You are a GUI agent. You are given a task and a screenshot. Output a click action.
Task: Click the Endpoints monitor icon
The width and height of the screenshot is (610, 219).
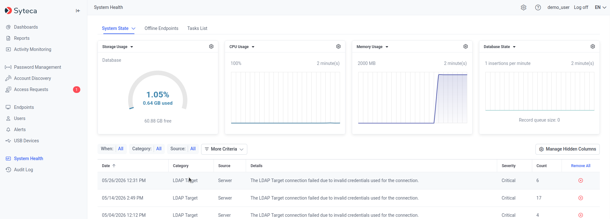[8, 107]
